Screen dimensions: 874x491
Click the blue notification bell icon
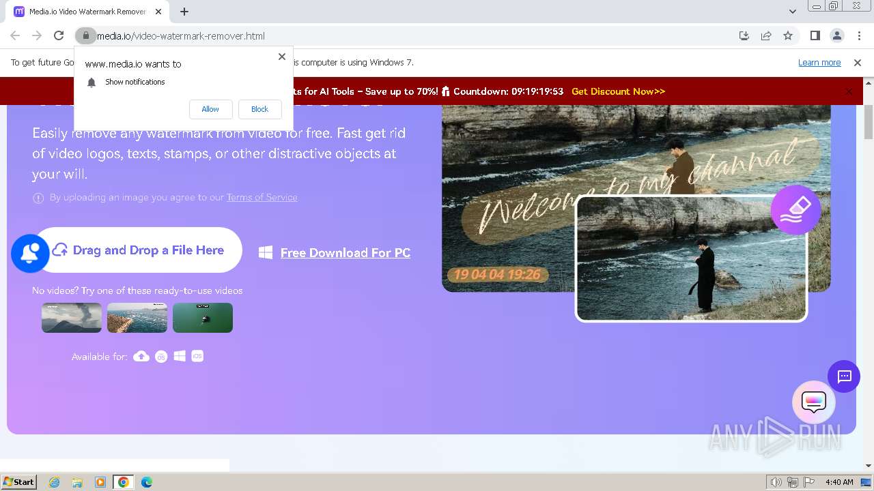tap(30, 253)
